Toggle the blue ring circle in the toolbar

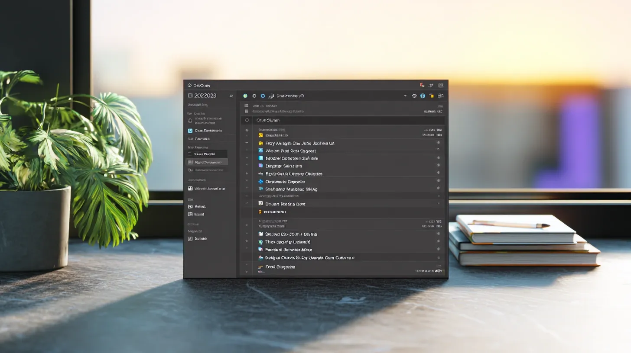click(x=263, y=96)
